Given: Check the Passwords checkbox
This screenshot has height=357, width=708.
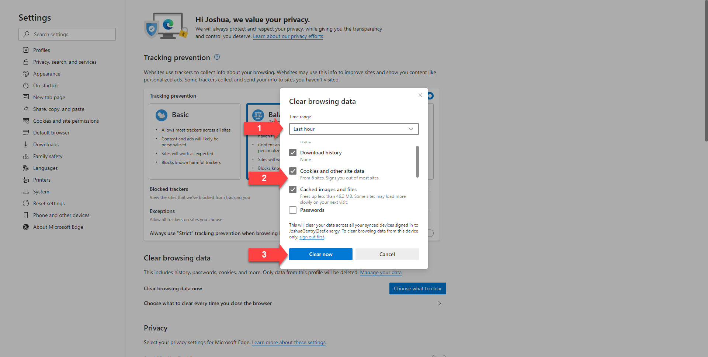Looking at the screenshot, I should point(293,210).
